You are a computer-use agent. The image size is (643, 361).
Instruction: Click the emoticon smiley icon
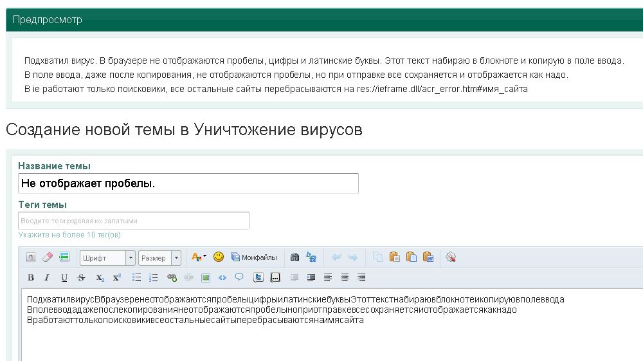pos(219,257)
